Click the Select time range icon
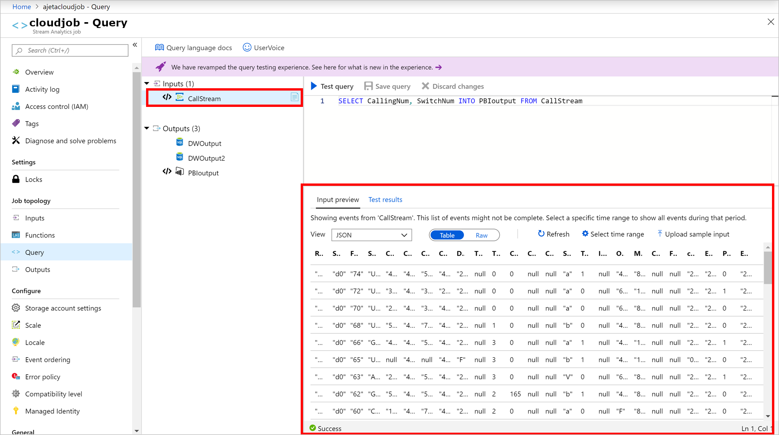 pyautogui.click(x=585, y=234)
